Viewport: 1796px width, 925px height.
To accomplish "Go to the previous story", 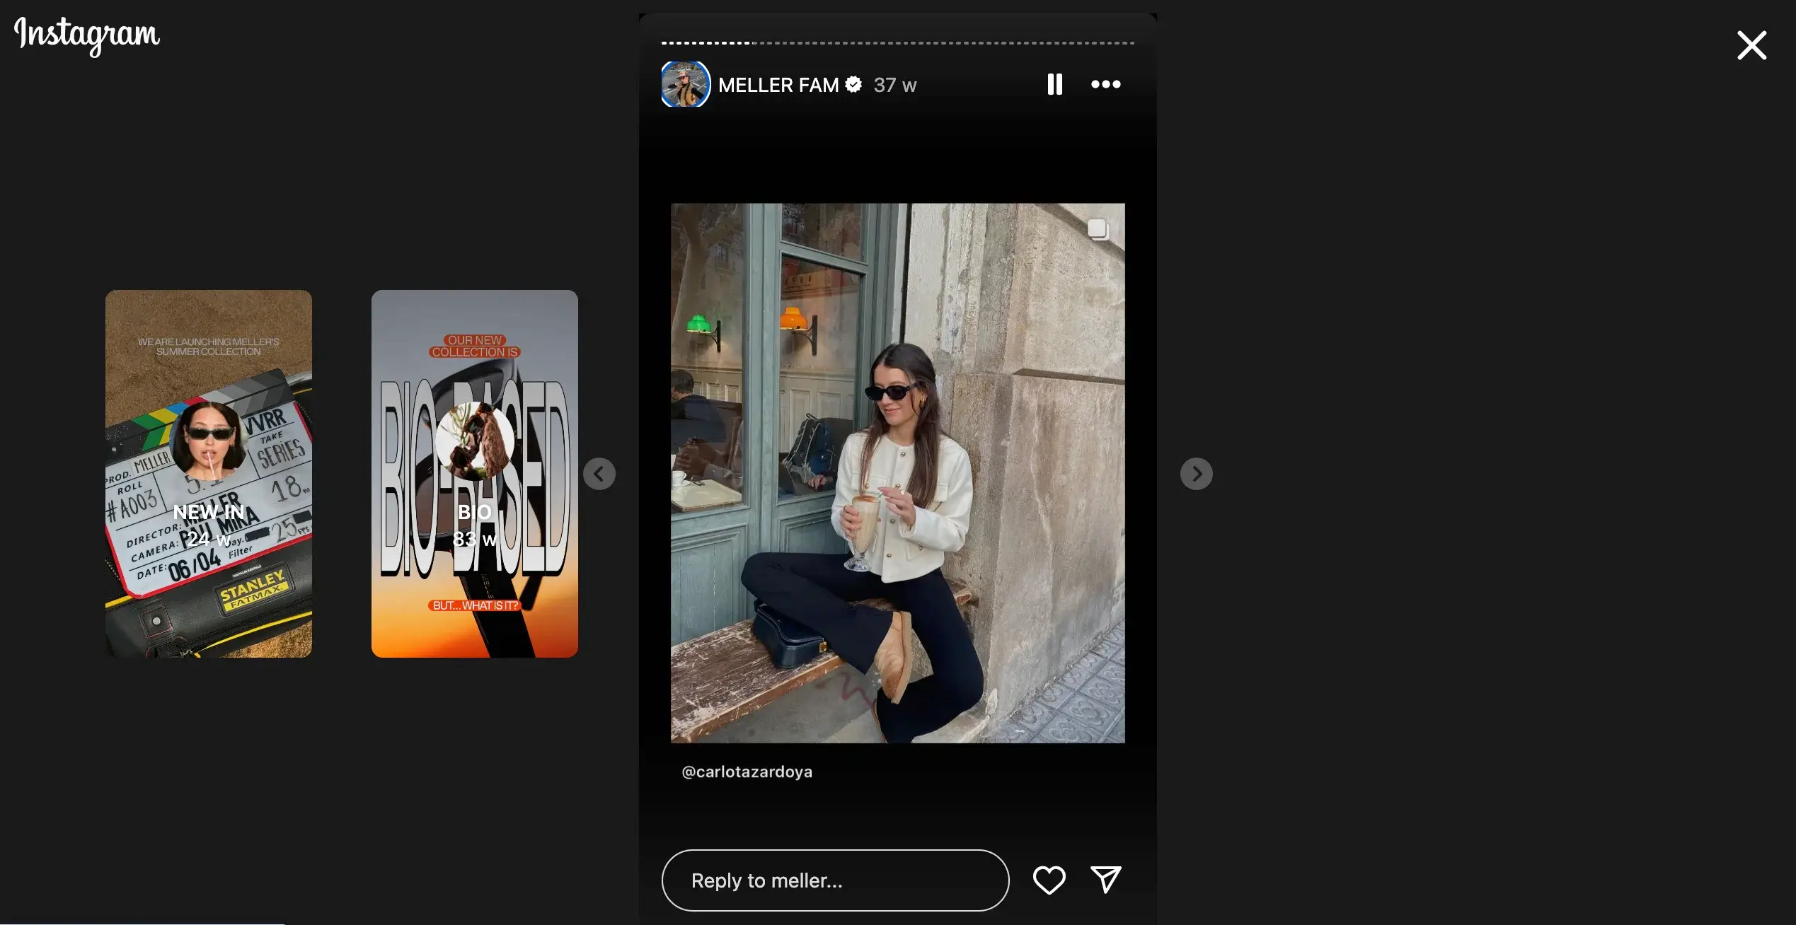I will click(x=599, y=473).
